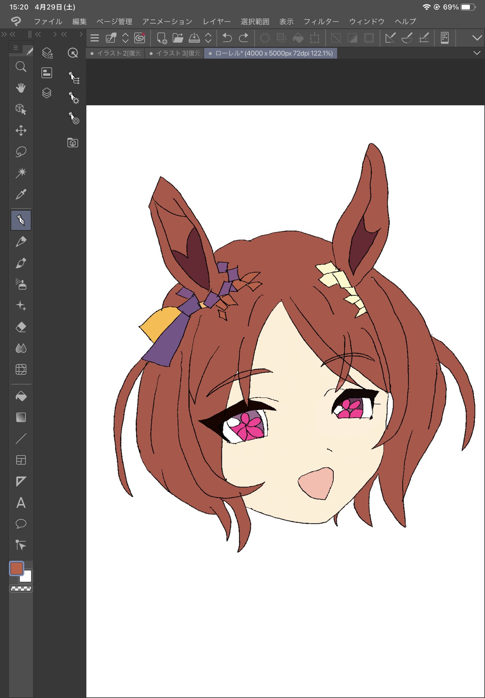Select the brown main color swatch

(17, 568)
